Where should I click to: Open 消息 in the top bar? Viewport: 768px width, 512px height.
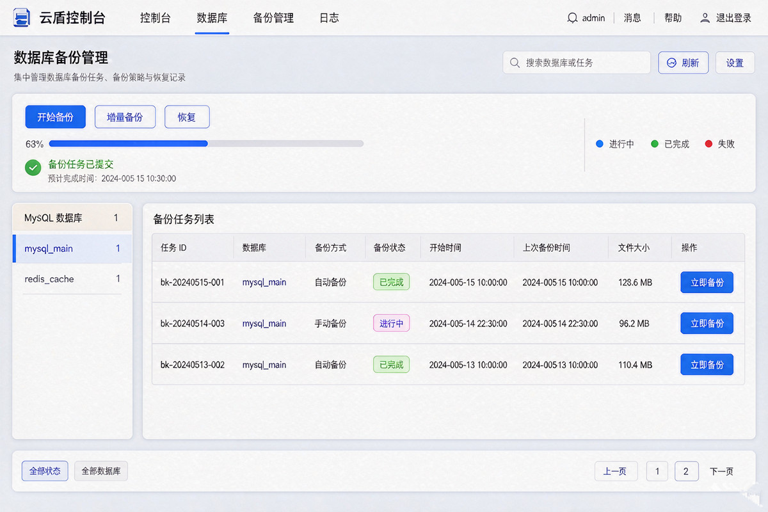(x=632, y=18)
